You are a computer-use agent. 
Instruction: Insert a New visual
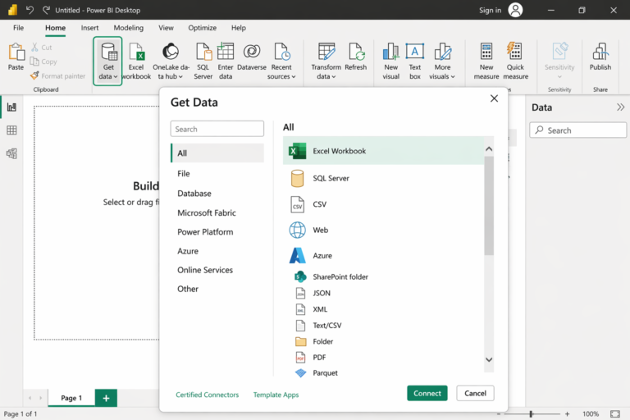coord(390,61)
